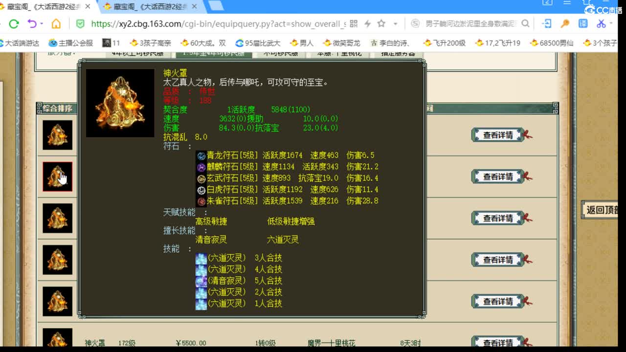Image resolution: width=626 pixels, height=352 pixels.
Task: Click the magnifier search icon
Action: pyautogui.click(x=525, y=23)
